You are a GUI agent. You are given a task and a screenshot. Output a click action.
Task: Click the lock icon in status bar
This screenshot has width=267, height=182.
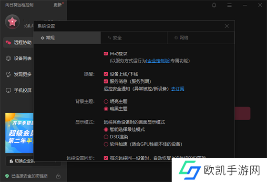coord(58,176)
